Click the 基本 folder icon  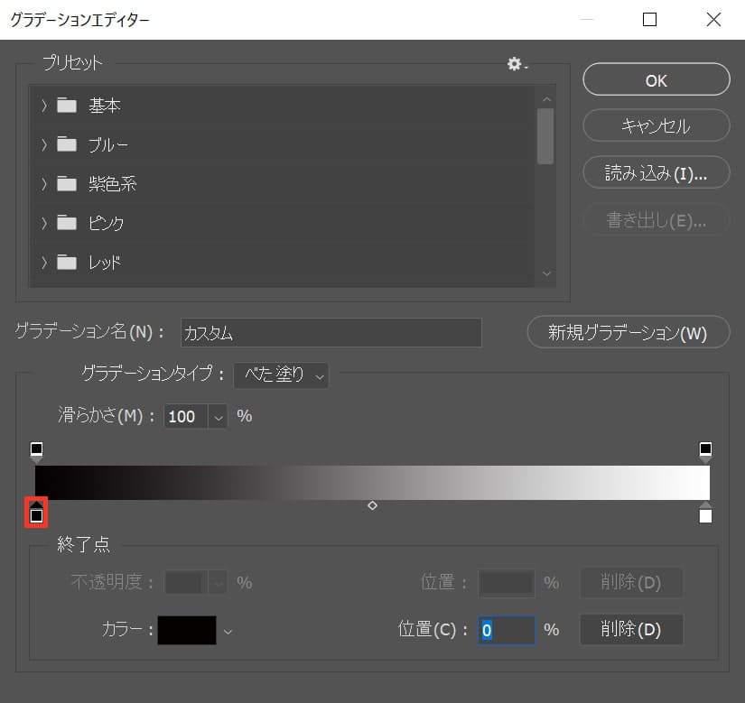point(67,105)
